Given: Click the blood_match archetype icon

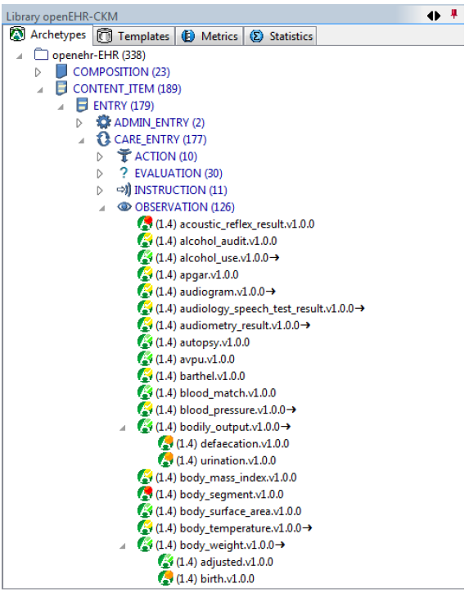Looking at the screenshot, I should tap(145, 392).
